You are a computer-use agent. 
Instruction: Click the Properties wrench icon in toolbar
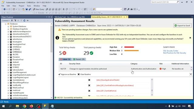pos(129,9)
